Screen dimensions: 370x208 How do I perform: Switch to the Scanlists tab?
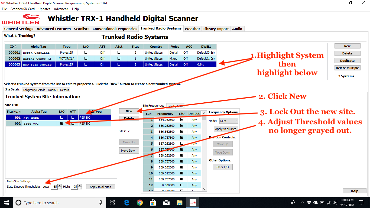coord(82,29)
